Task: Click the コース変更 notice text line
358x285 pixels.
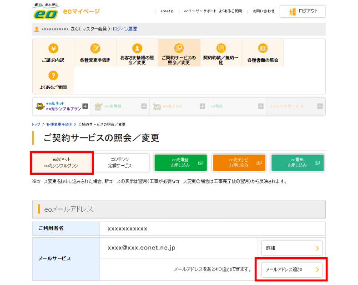Action: [x=160, y=182]
